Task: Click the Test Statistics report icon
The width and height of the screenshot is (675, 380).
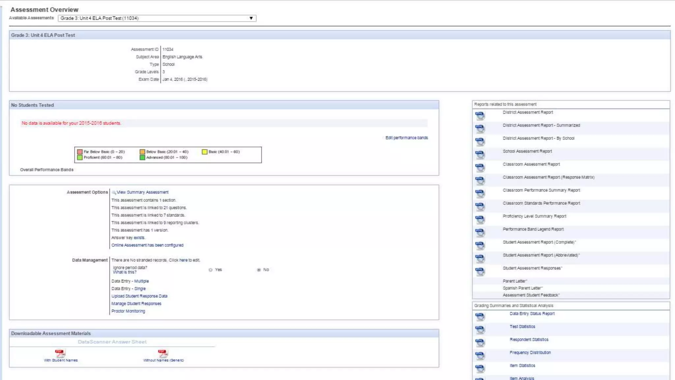Action: pos(480,330)
